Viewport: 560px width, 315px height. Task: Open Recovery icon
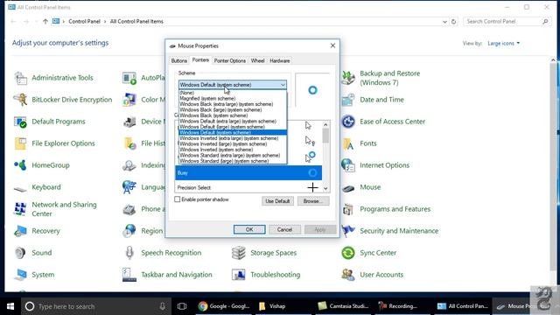(x=20, y=231)
